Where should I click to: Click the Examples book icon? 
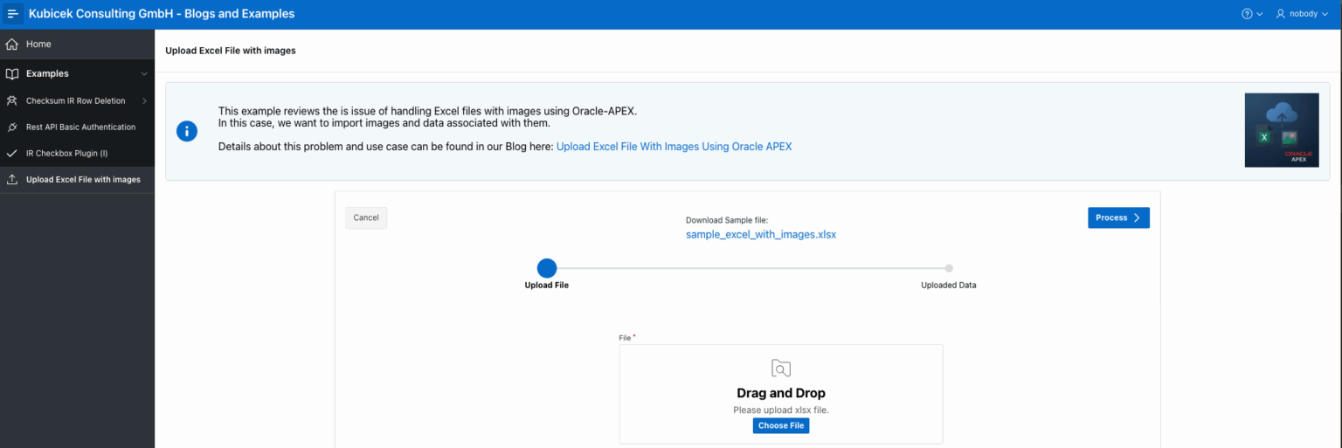coord(12,74)
